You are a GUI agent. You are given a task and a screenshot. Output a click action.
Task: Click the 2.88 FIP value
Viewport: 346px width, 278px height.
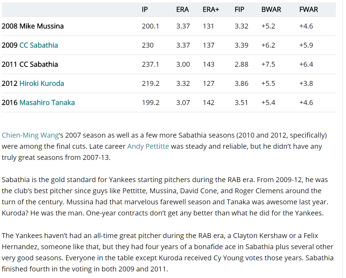point(241,64)
